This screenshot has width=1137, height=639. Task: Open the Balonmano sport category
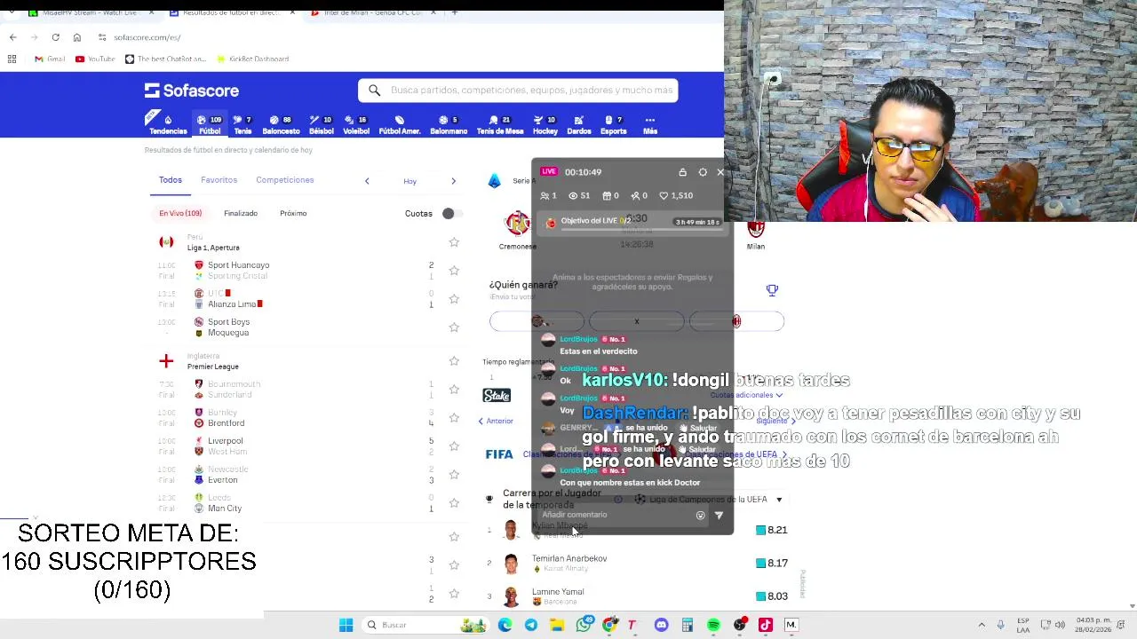tap(449, 124)
